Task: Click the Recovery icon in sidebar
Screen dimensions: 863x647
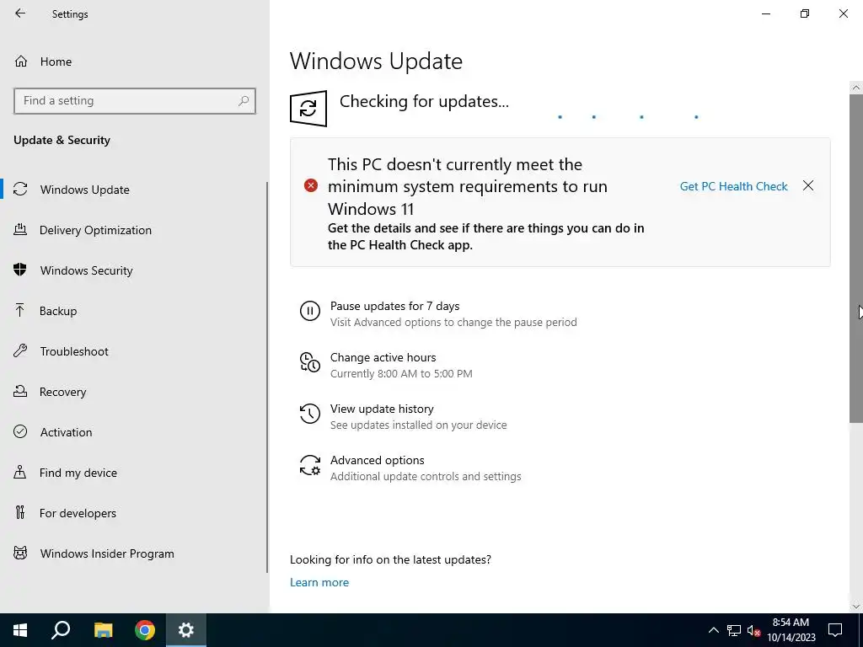Action: pos(20,391)
